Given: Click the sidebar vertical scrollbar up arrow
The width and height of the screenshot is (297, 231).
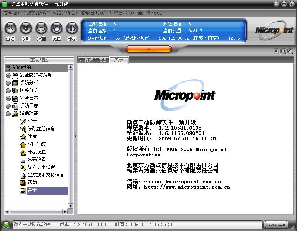Looking at the screenshot, I should 70,67.
